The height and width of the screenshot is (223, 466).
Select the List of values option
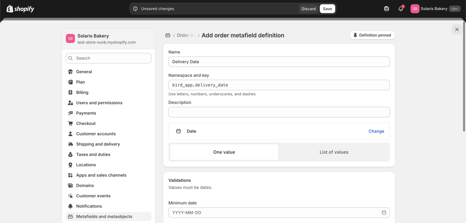(334, 152)
